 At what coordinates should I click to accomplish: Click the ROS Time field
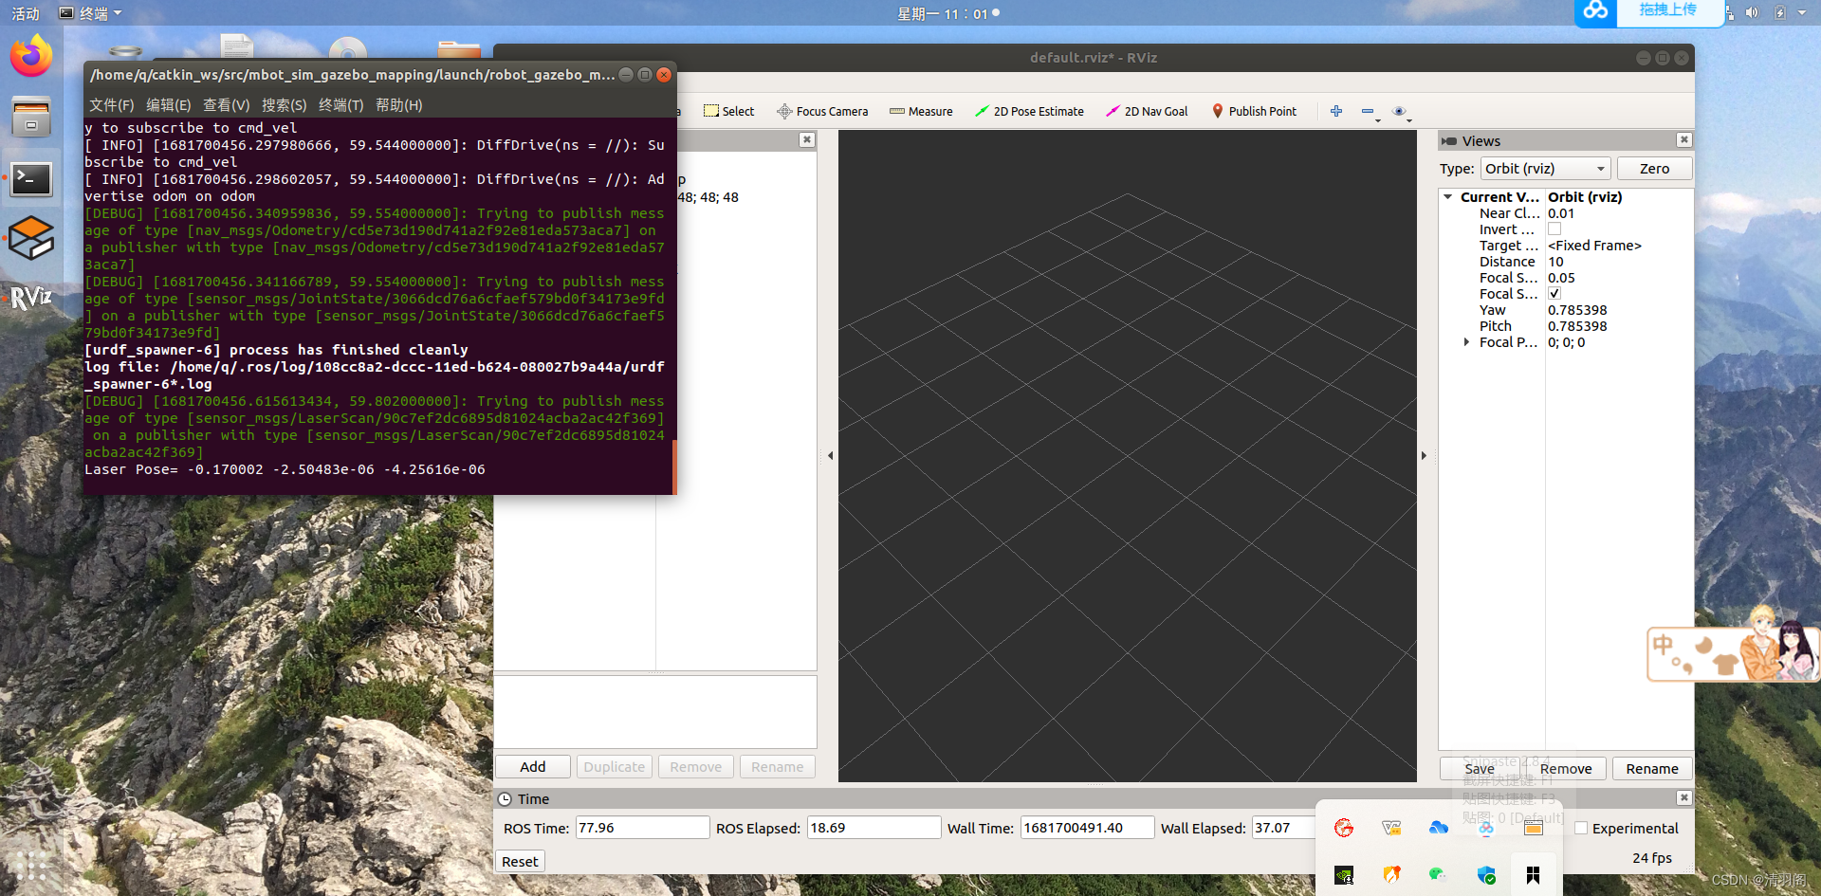pos(642,828)
